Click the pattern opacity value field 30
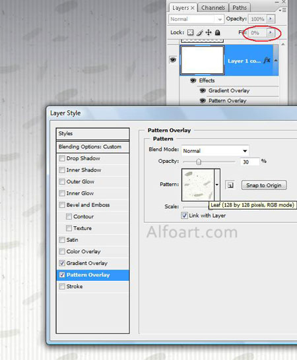The image size is (297, 360). pos(250,162)
